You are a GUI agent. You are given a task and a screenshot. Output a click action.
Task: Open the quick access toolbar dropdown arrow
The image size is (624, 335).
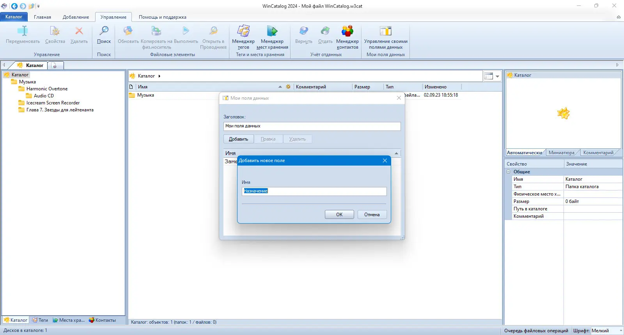tap(38, 6)
